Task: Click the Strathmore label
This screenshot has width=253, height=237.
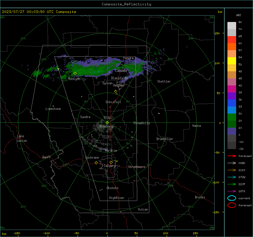Action: click(x=137, y=167)
